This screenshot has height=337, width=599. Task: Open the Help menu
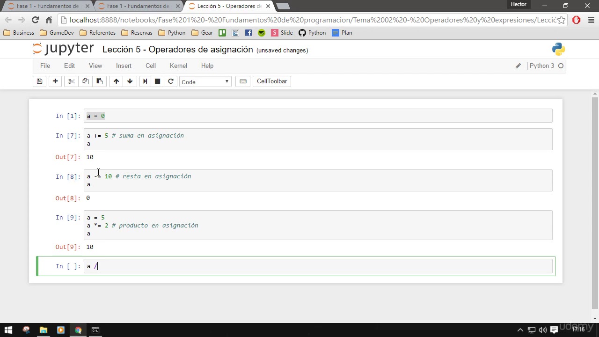click(x=207, y=66)
